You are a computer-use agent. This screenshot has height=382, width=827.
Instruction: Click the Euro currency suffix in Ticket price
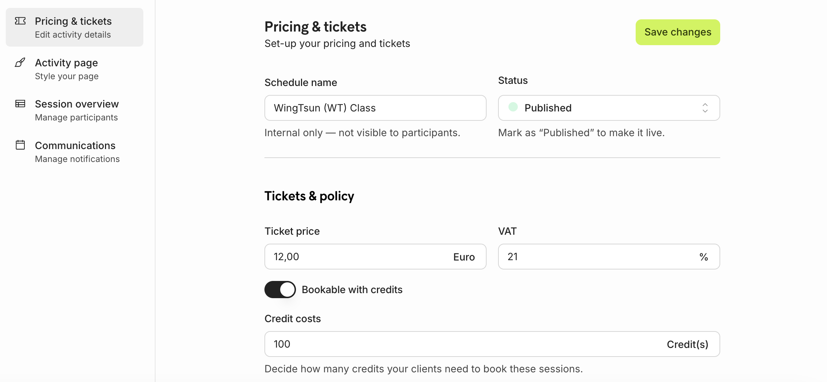464,257
